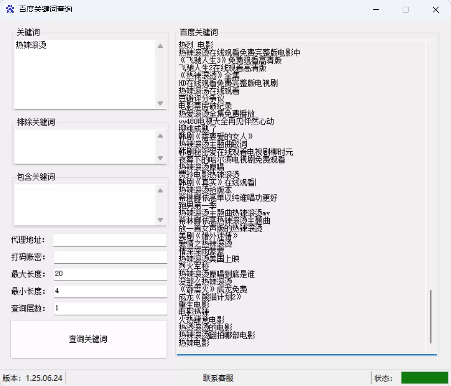Viewport: 451px width, 386px height.
Task: Minimize the 百度关键词查询 window
Action: [x=376, y=10]
